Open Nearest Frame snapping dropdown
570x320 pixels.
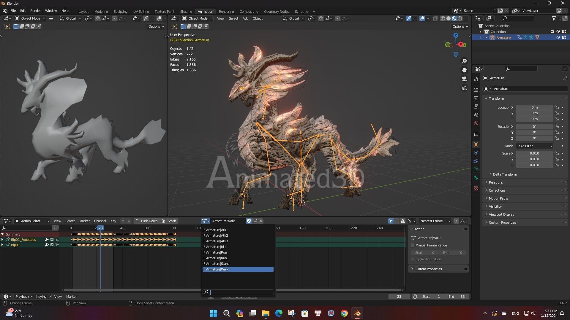pyautogui.click(x=435, y=221)
